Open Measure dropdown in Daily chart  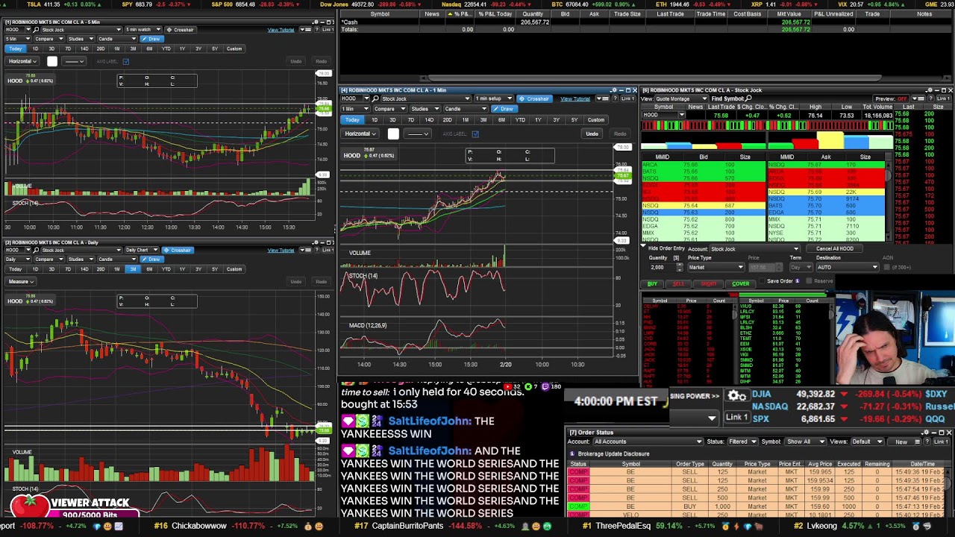click(x=20, y=281)
